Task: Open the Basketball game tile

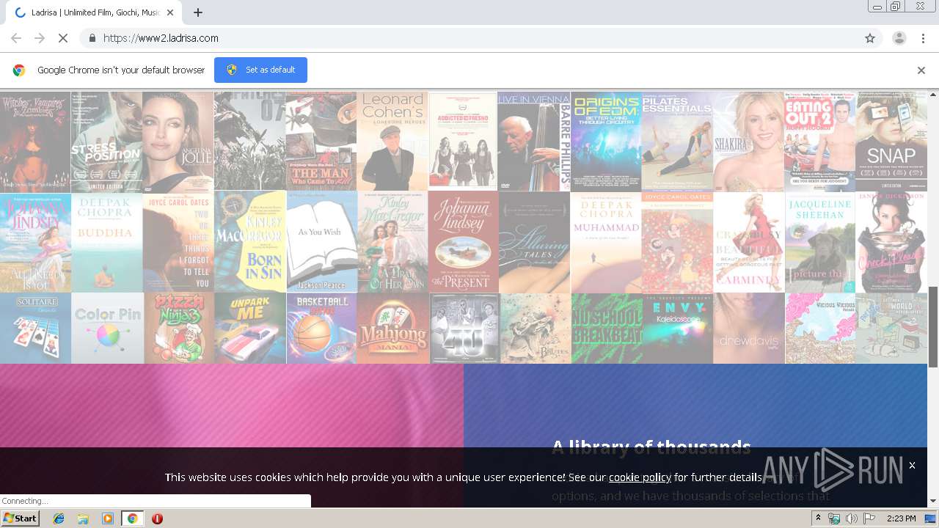Action: pos(321,329)
